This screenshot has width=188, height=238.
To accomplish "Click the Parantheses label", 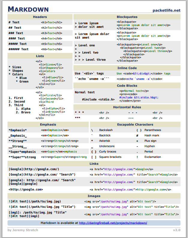I will [x=153, y=130].
